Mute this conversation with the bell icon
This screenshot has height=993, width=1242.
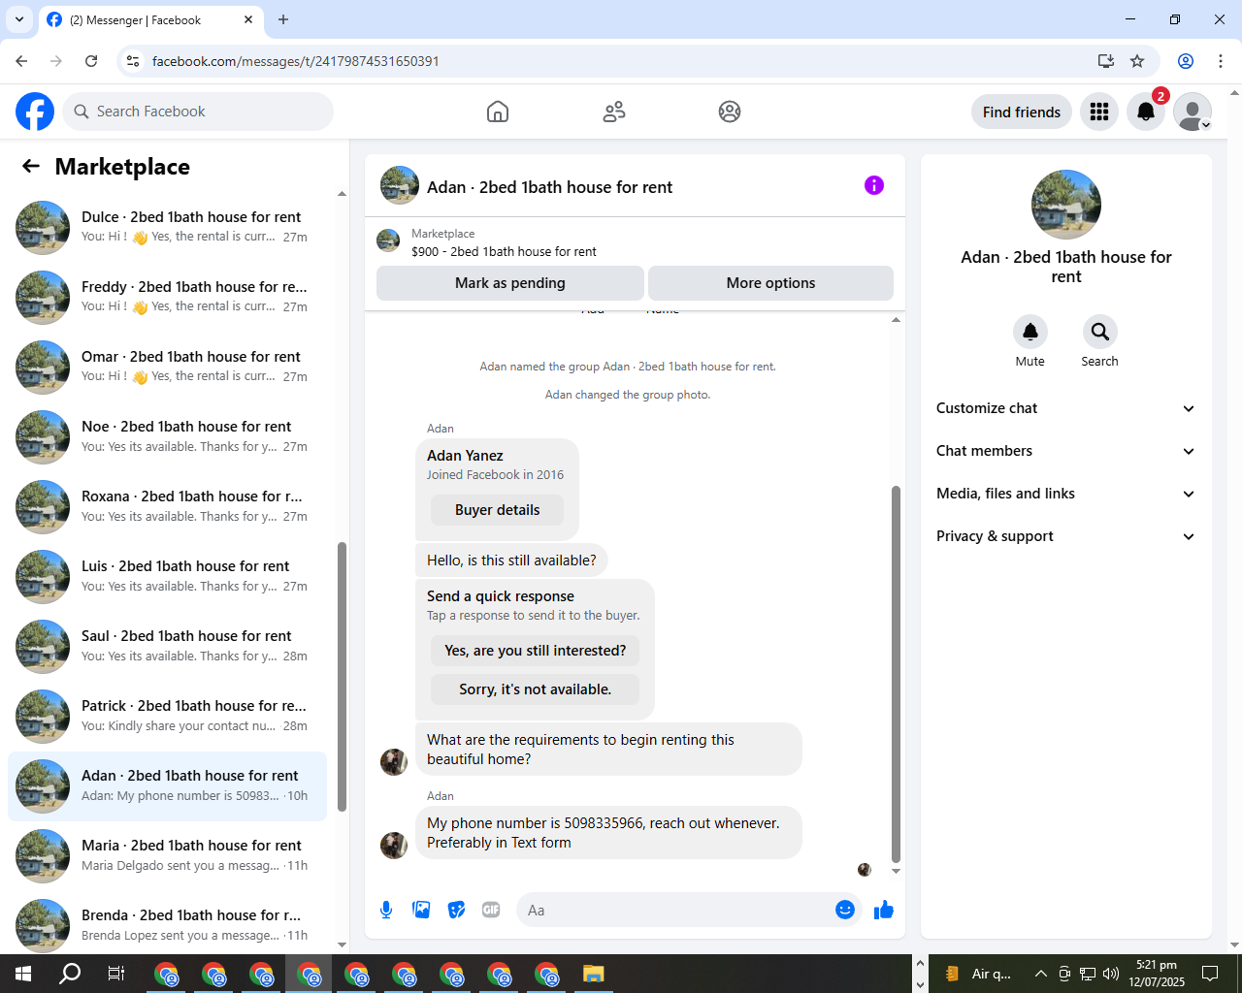click(x=1030, y=332)
